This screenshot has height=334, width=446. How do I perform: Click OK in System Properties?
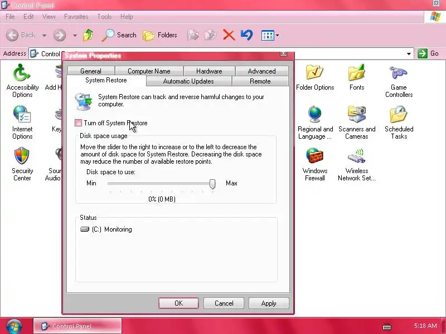pos(178,303)
